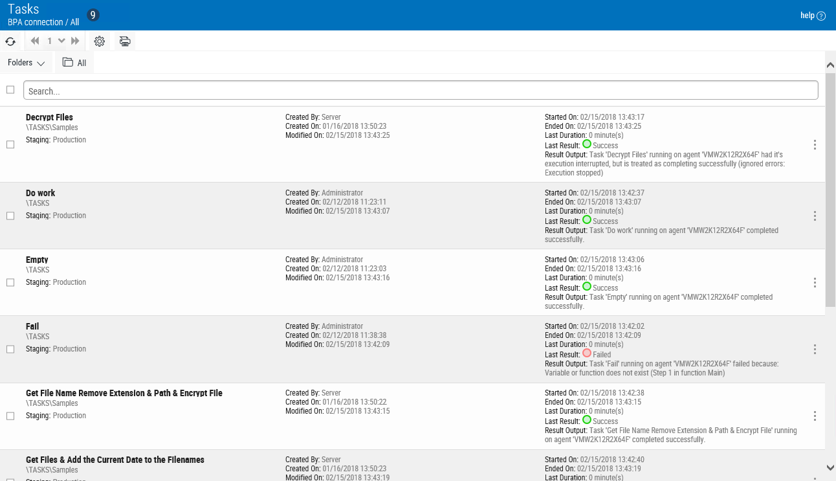This screenshot has width=836, height=481.
Task: Click the task count badge showing 9
Action: point(93,15)
